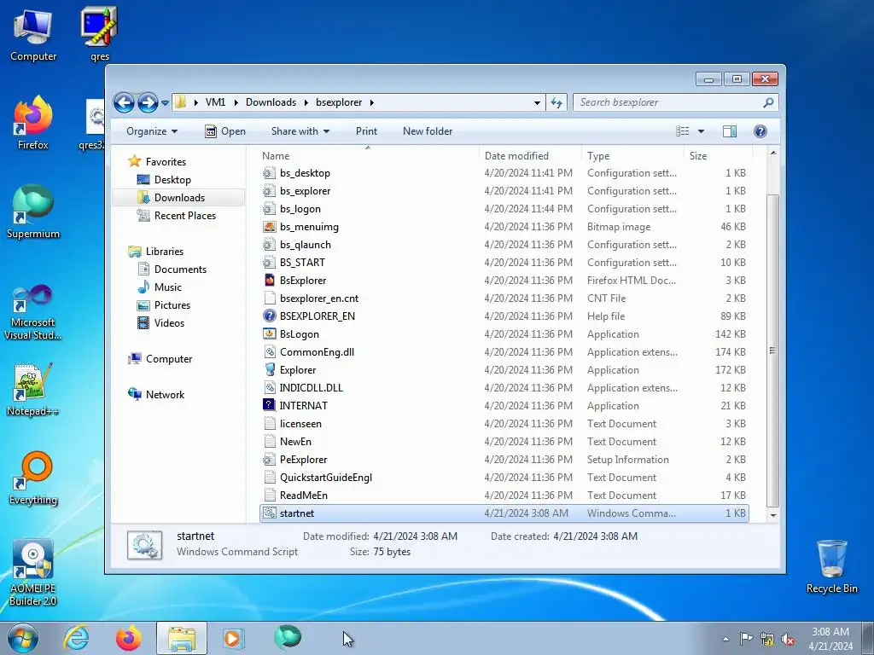This screenshot has width=874, height=655.
Task: Click Downloads in the address bar path
Action: (271, 102)
